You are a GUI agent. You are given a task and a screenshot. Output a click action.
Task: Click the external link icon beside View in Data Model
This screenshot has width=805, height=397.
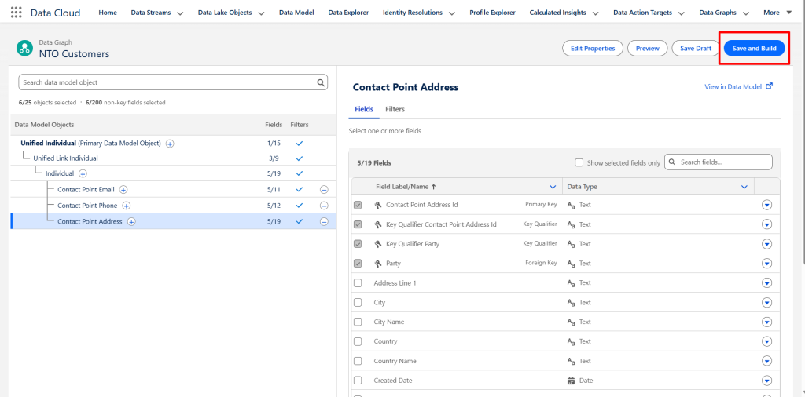tap(769, 86)
